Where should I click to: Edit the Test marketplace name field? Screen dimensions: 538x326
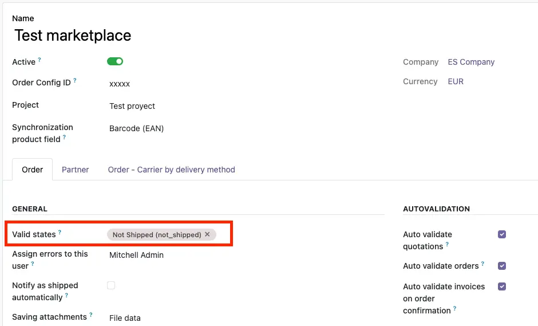point(73,36)
